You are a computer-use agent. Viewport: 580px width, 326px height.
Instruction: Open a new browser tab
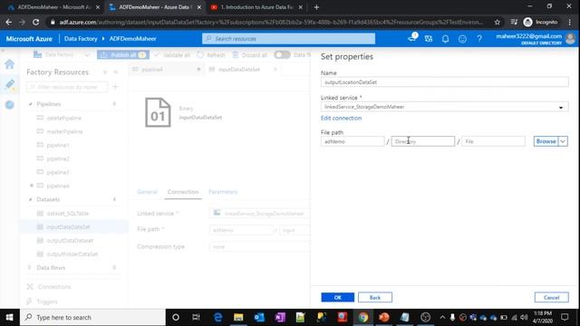(316, 7)
